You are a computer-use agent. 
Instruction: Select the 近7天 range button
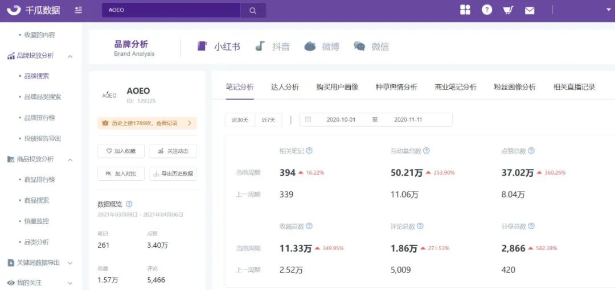(x=269, y=120)
